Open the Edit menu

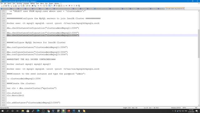click(5, 3)
